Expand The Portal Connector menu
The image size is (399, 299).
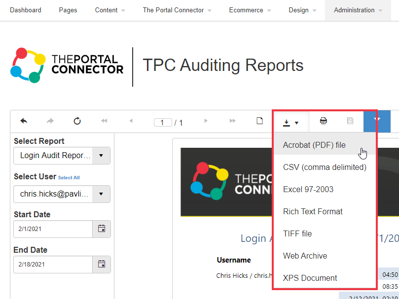177,10
